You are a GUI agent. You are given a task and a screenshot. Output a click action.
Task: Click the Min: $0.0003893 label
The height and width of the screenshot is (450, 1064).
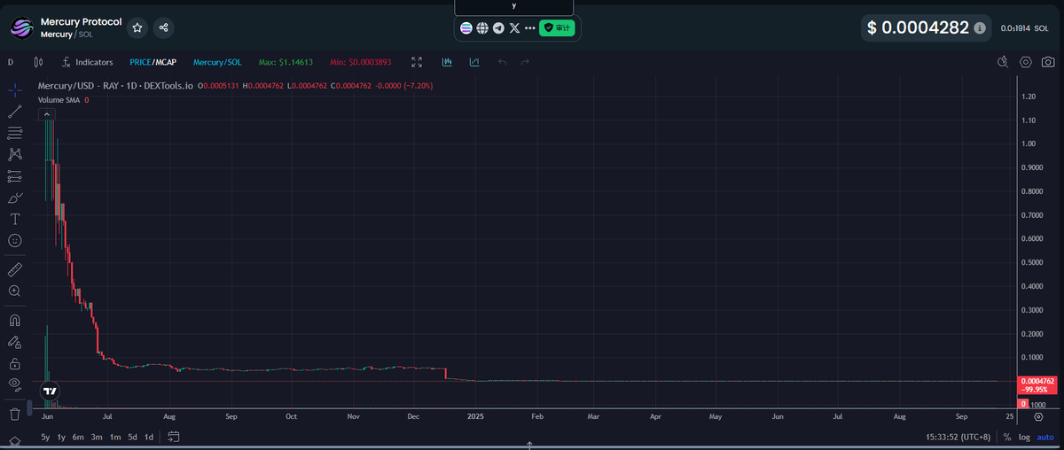coord(360,62)
